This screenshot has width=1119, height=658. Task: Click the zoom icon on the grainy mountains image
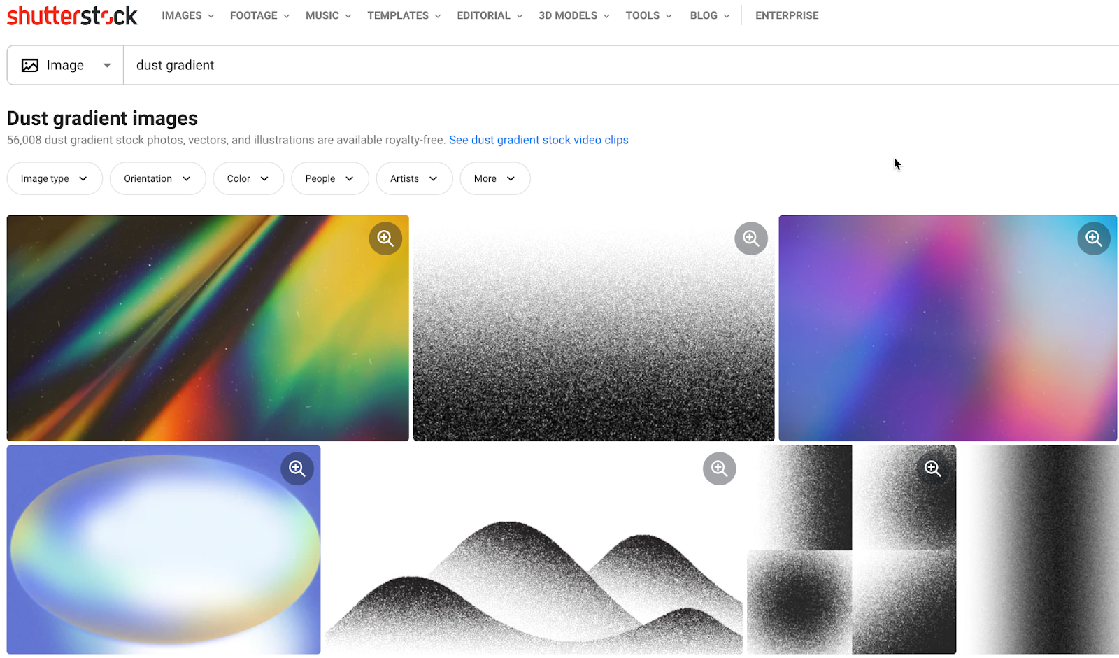click(x=719, y=469)
